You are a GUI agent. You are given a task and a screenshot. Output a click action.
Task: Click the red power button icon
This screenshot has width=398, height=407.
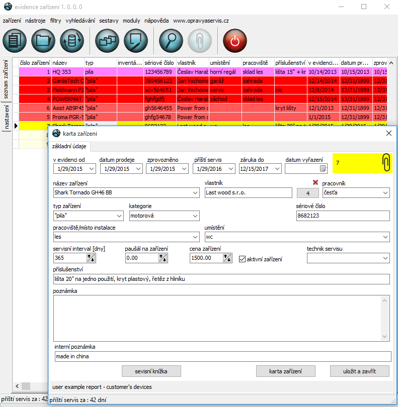235,41
